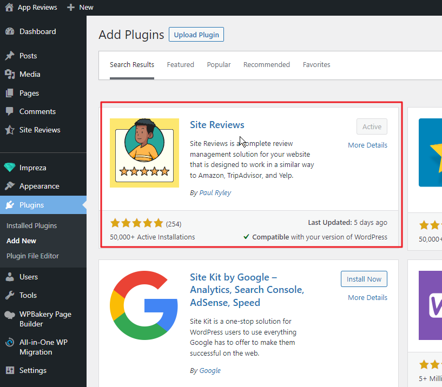Click 'Compatible with your version of WordPress' text
The image size is (442, 387).
pos(320,237)
